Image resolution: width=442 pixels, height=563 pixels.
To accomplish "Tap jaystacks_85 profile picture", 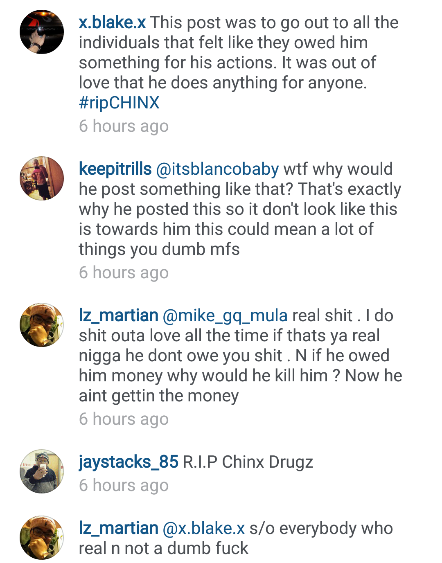I will (42, 471).
